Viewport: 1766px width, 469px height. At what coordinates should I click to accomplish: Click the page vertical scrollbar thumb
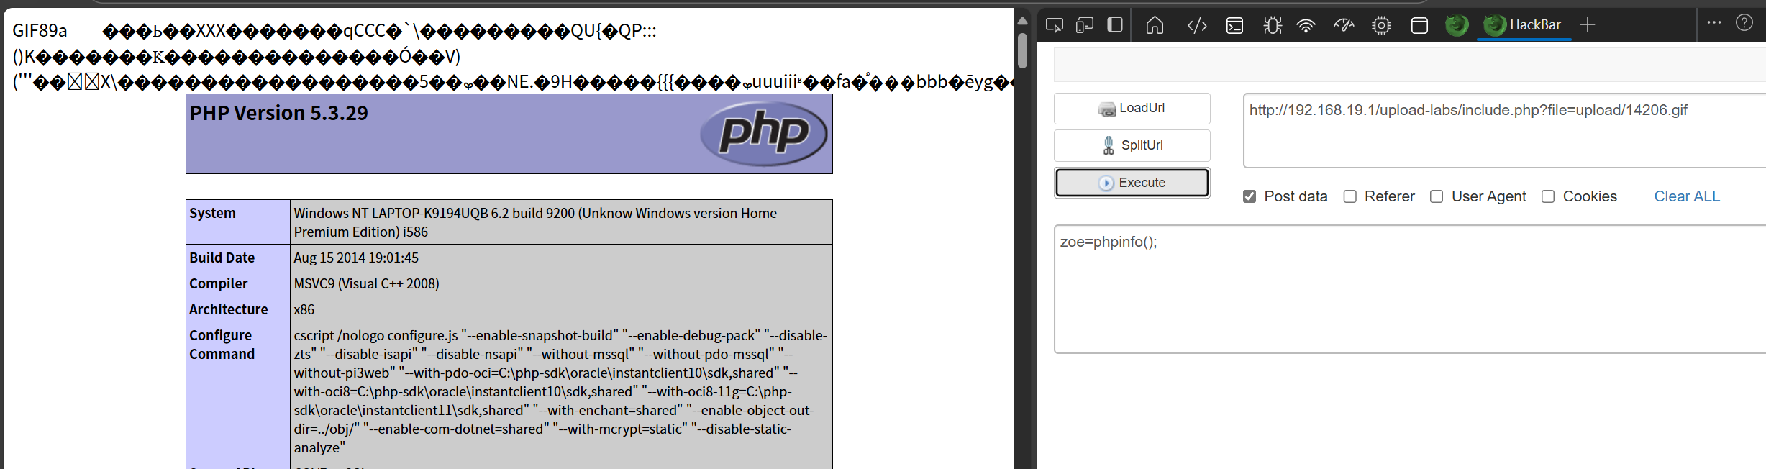point(1022,50)
